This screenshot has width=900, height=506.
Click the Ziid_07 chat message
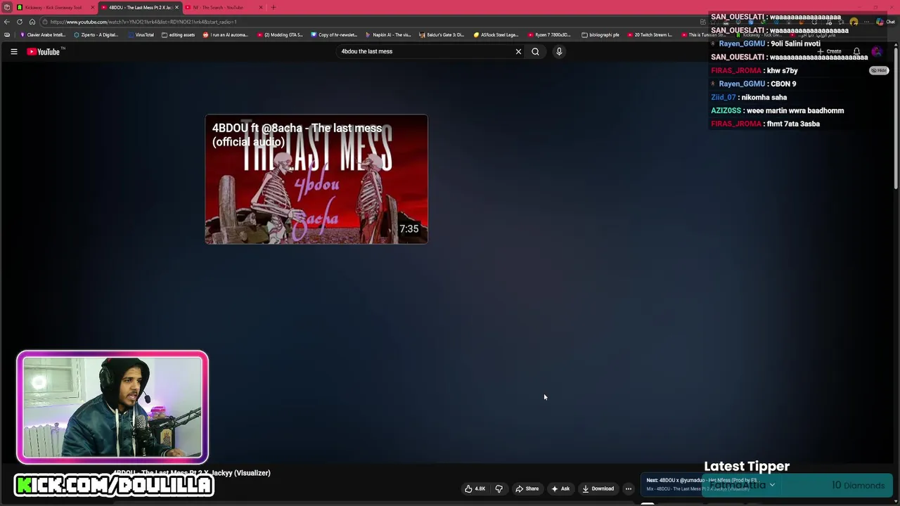[749, 97]
